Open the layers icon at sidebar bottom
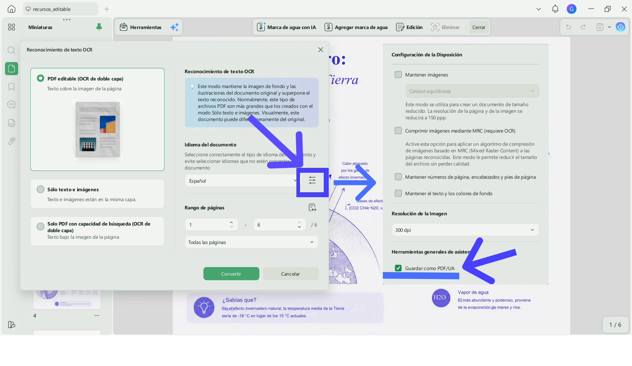 pyautogui.click(x=12, y=324)
